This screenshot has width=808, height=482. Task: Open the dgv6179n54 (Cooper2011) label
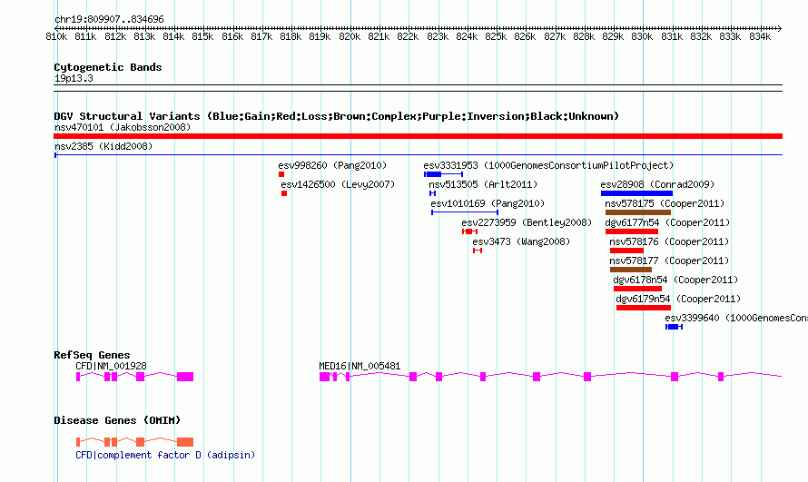(678, 299)
